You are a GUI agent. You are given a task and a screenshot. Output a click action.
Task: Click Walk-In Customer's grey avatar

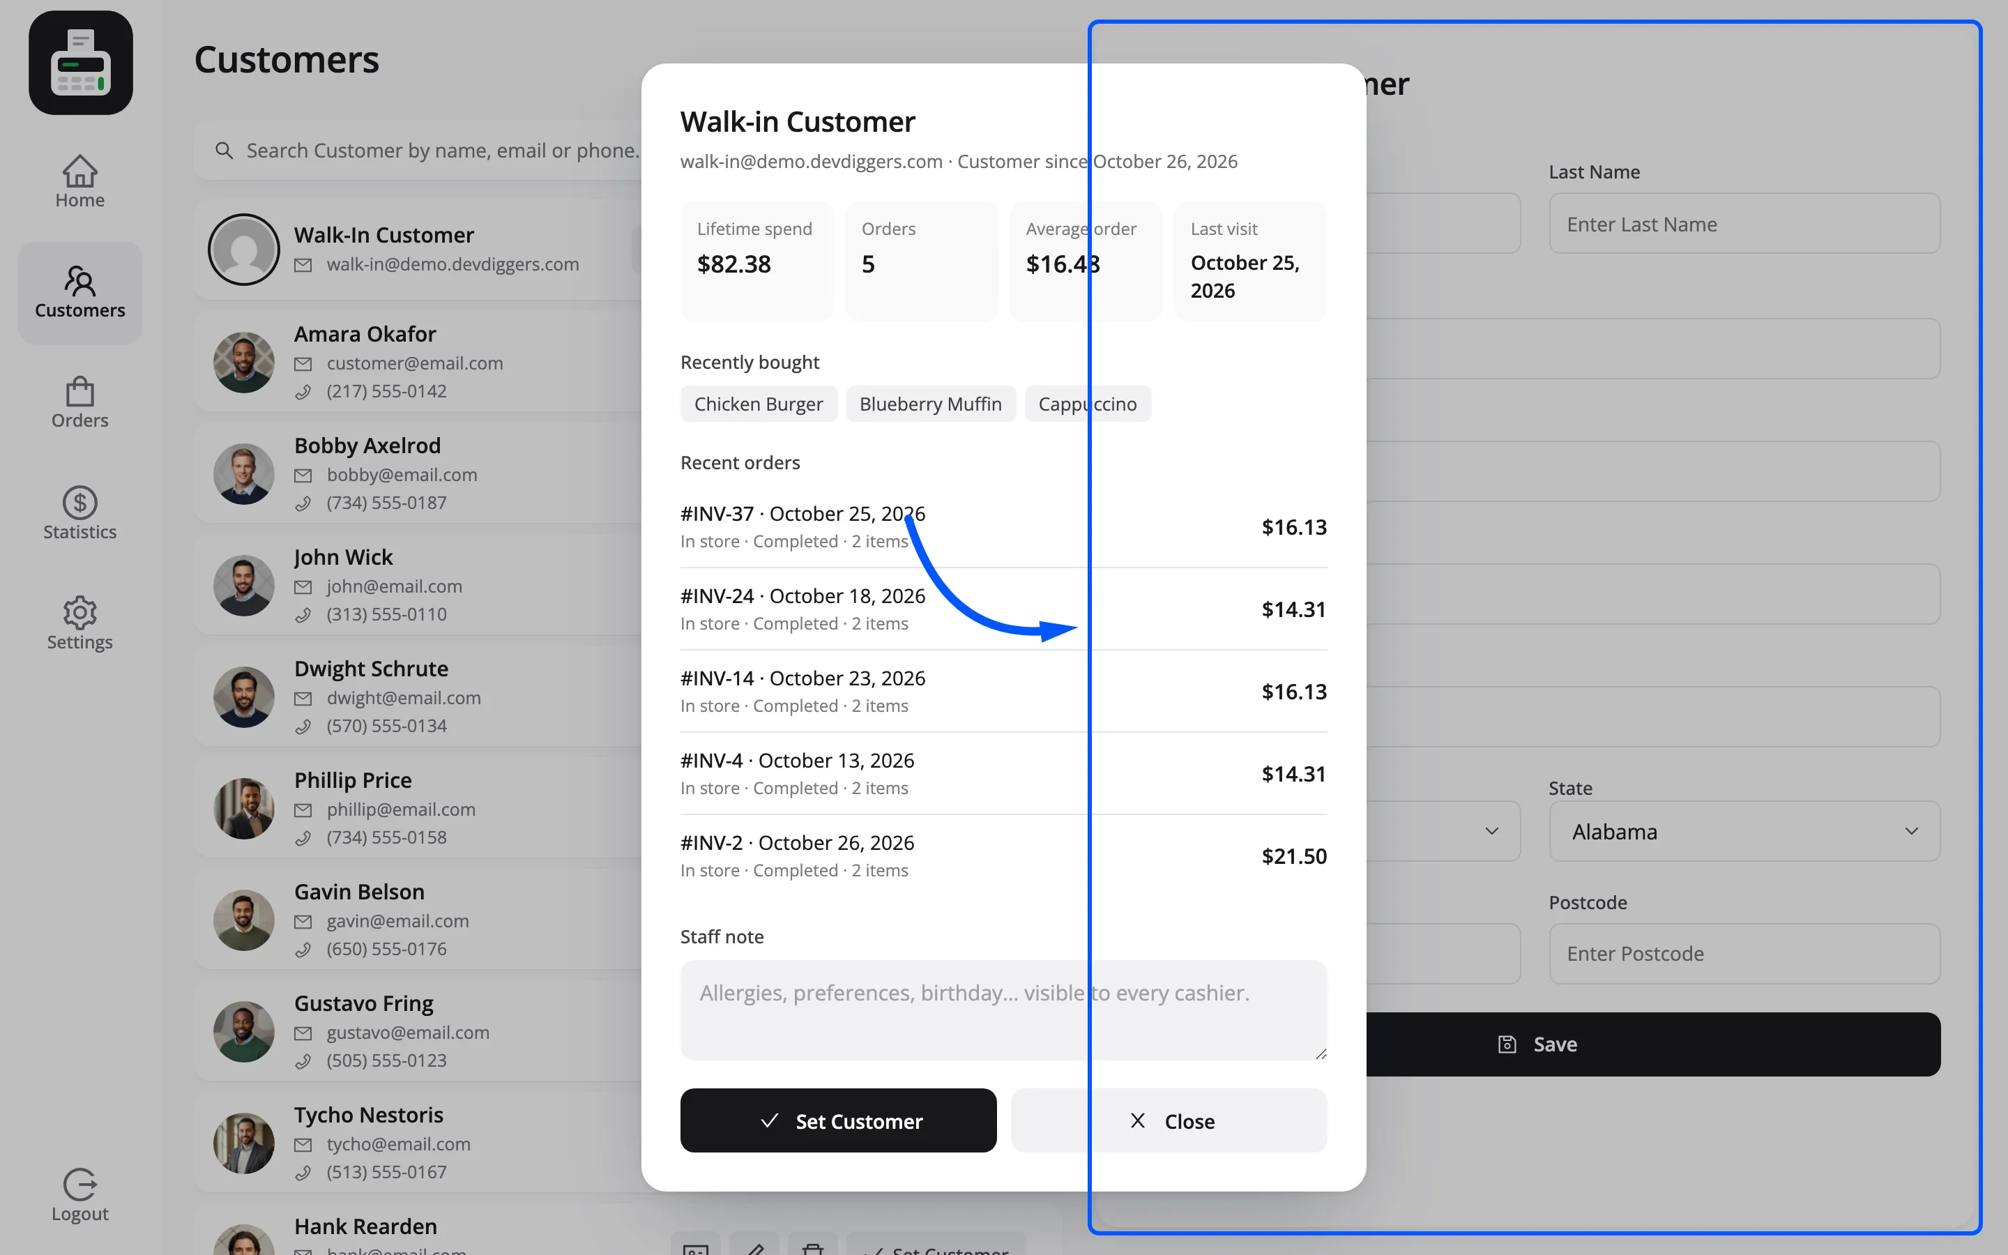tap(243, 249)
